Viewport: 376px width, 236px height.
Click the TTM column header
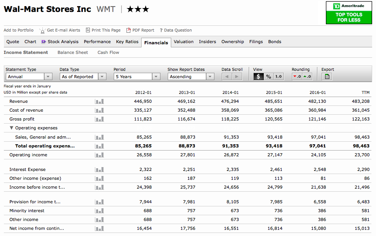366,93
